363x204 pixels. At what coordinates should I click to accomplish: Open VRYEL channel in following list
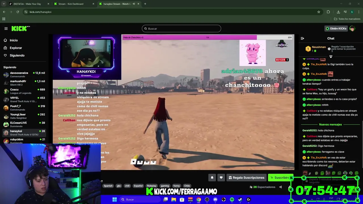point(24,99)
